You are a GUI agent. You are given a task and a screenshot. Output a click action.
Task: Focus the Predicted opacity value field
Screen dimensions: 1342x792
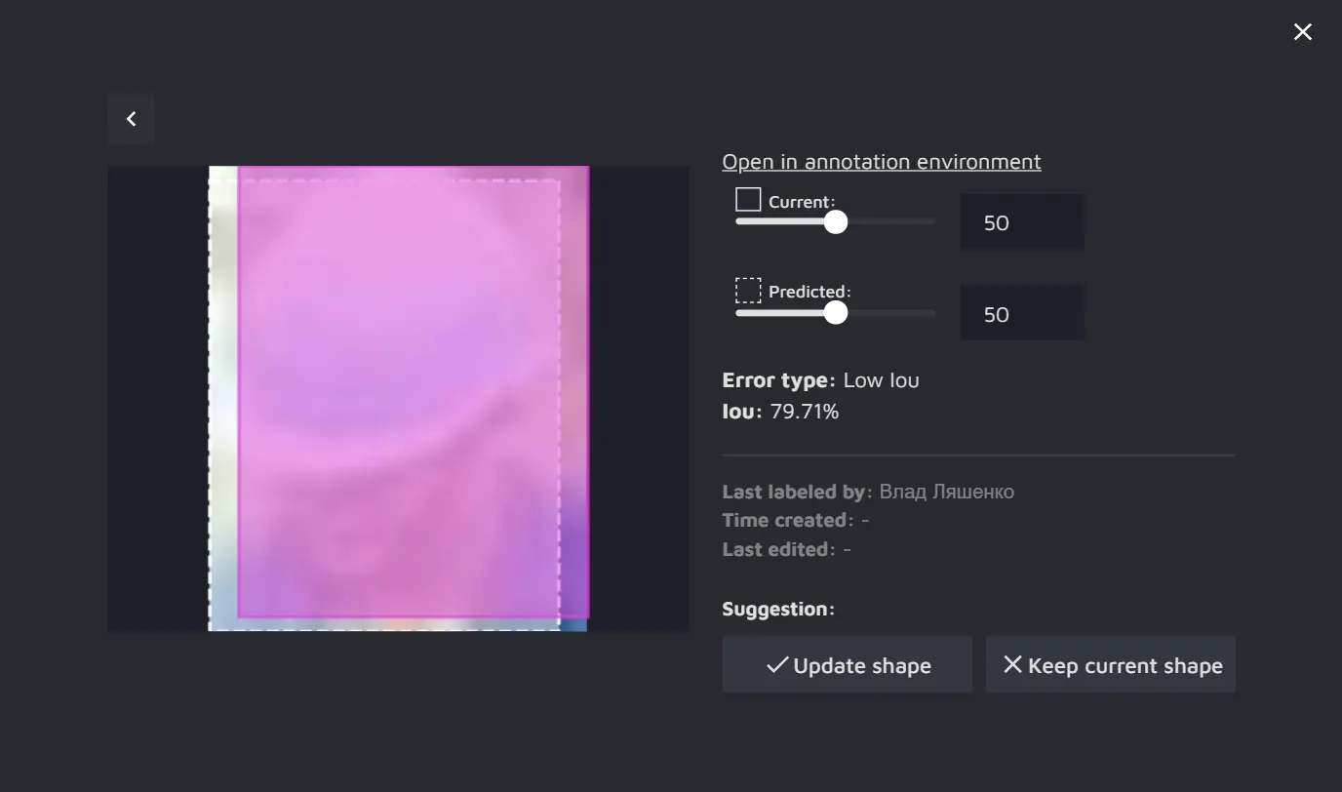[x=1021, y=313]
